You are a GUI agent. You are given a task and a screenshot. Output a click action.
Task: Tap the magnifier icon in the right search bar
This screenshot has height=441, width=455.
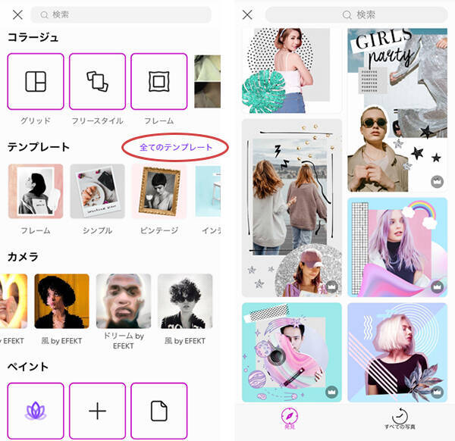click(x=347, y=15)
